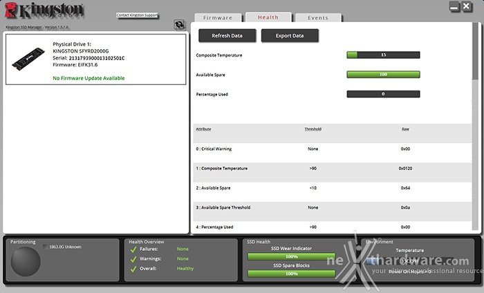This screenshot has height=293, width=484.
Task: Click the Warnings green checkmark icon
Action: pyautogui.click(x=133, y=259)
